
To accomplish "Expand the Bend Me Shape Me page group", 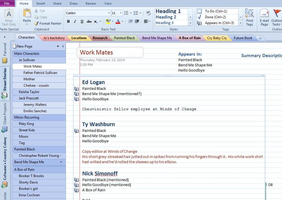I will tap(61, 162).
